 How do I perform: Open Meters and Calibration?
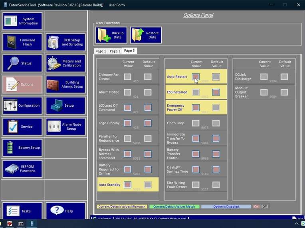(x=65, y=63)
